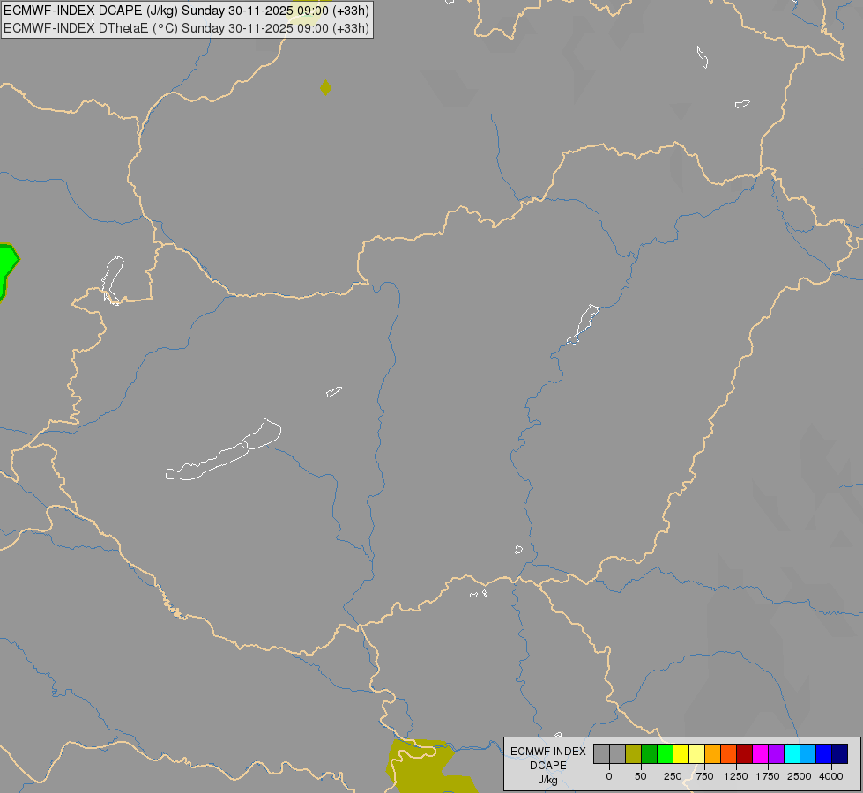Viewport: 863px width, 793px height.
Task: Click the magenta legend swatch
Action: [761, 753]
